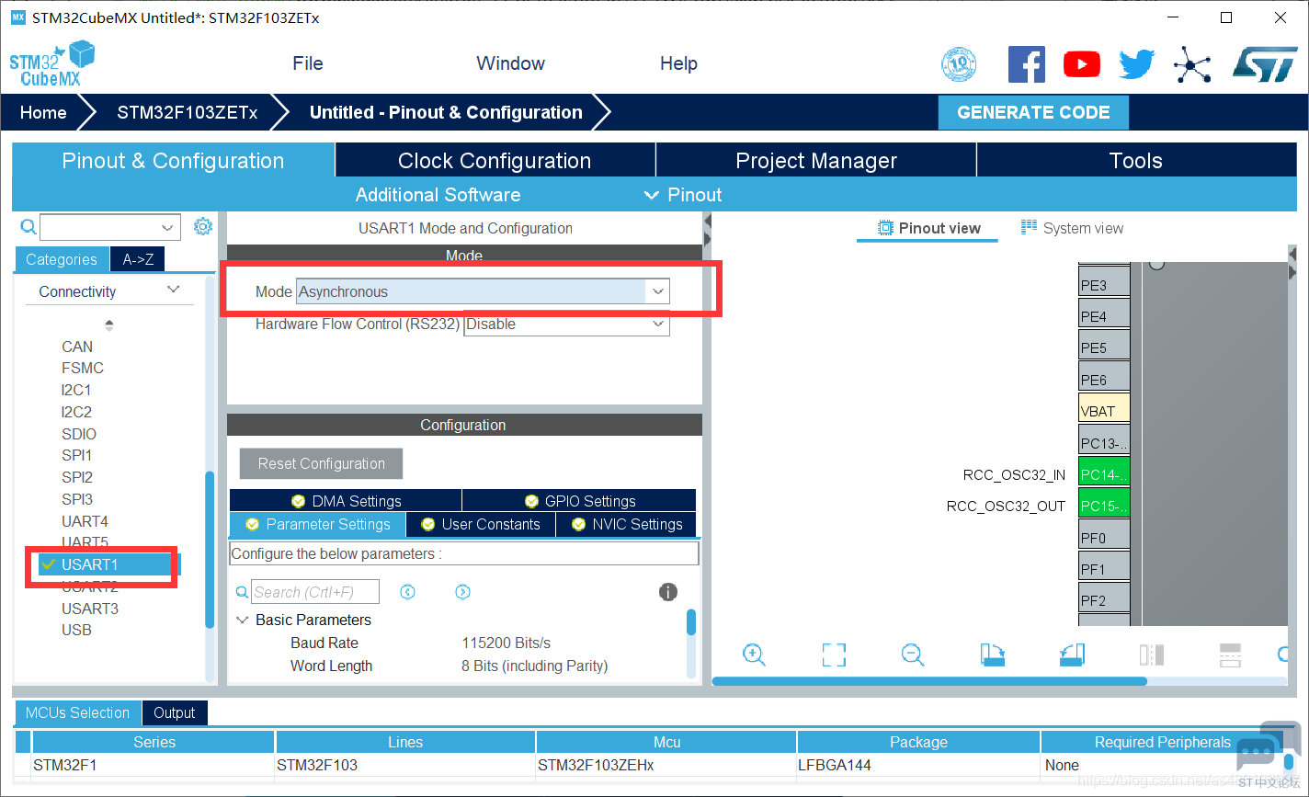Viewport: 1309px width, 797px height.
Task: Open the GPIO Settings tab
Action: click(579, 501)
